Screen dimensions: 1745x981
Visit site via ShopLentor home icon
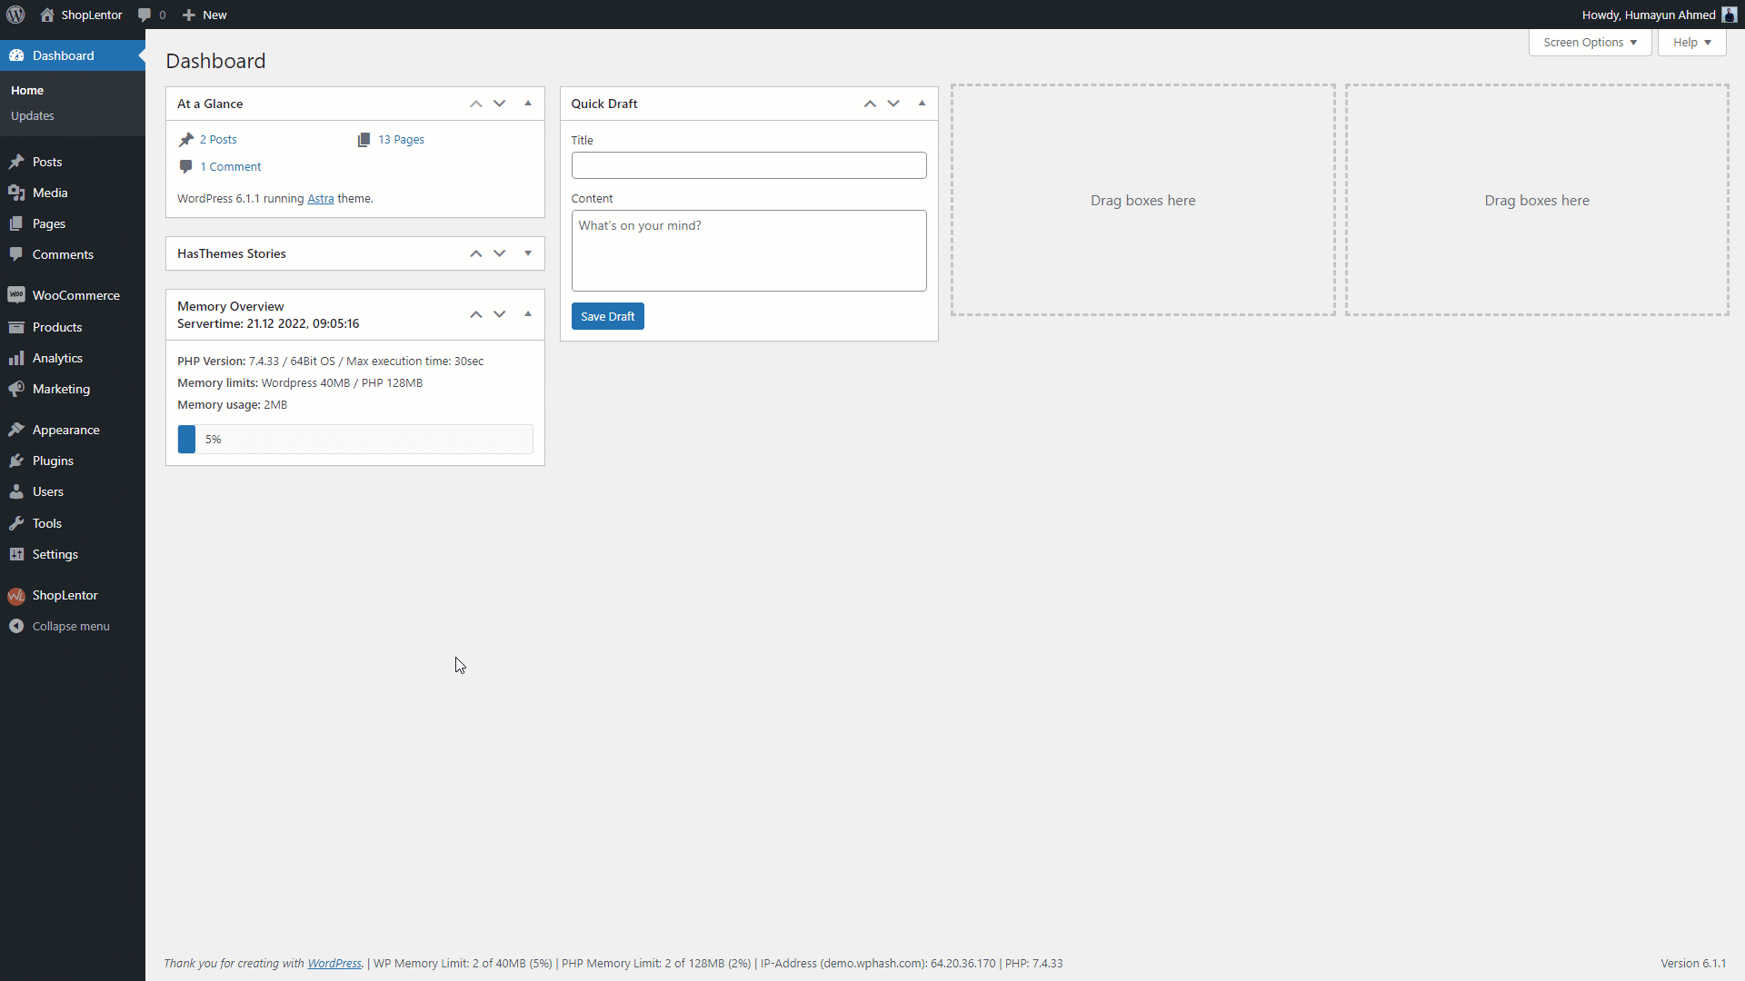(x=47, y=15)
